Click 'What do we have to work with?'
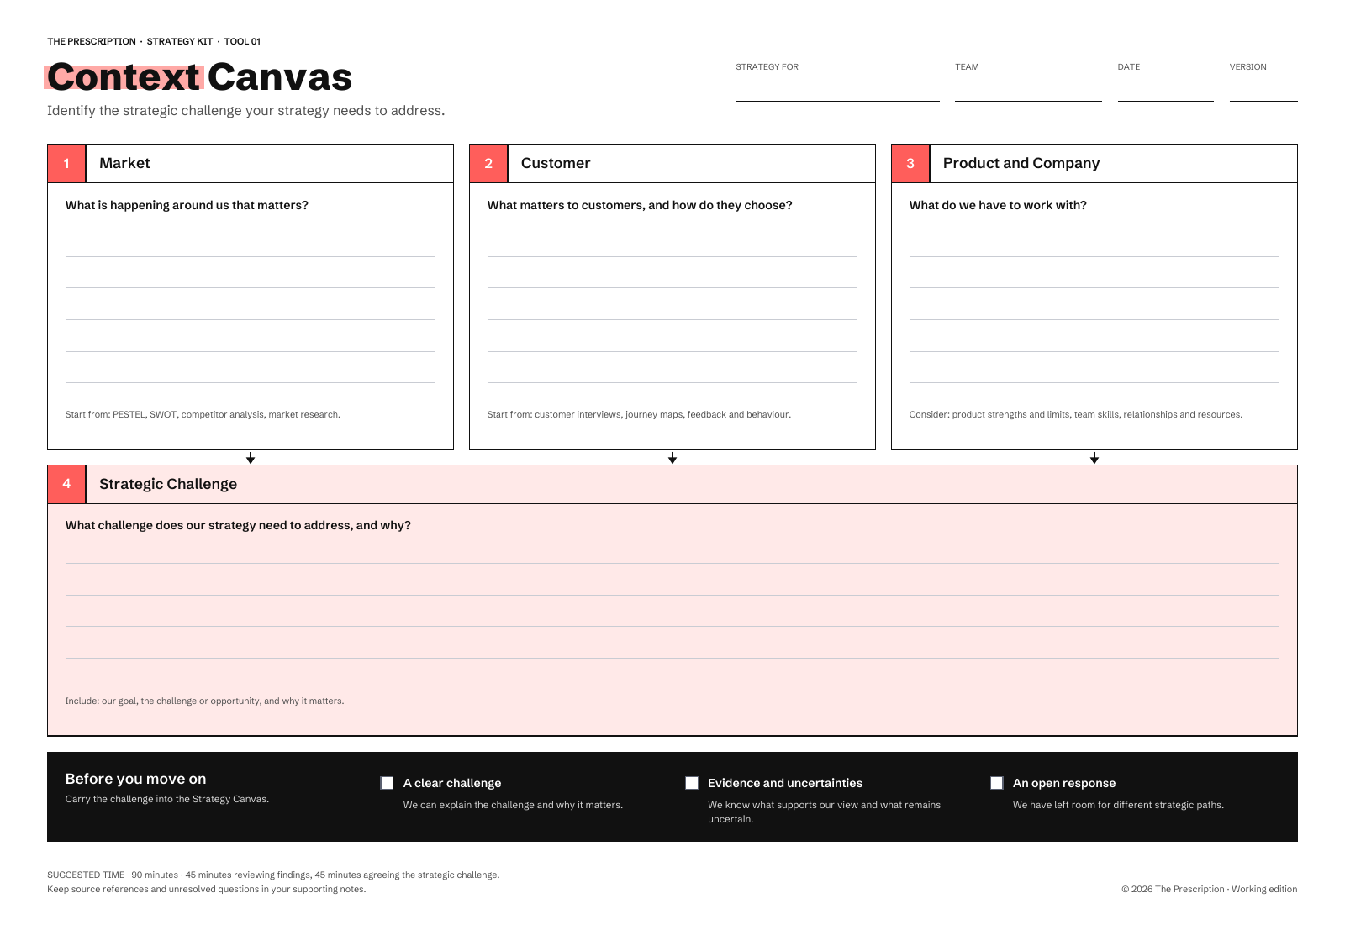 tap(998, 205)
